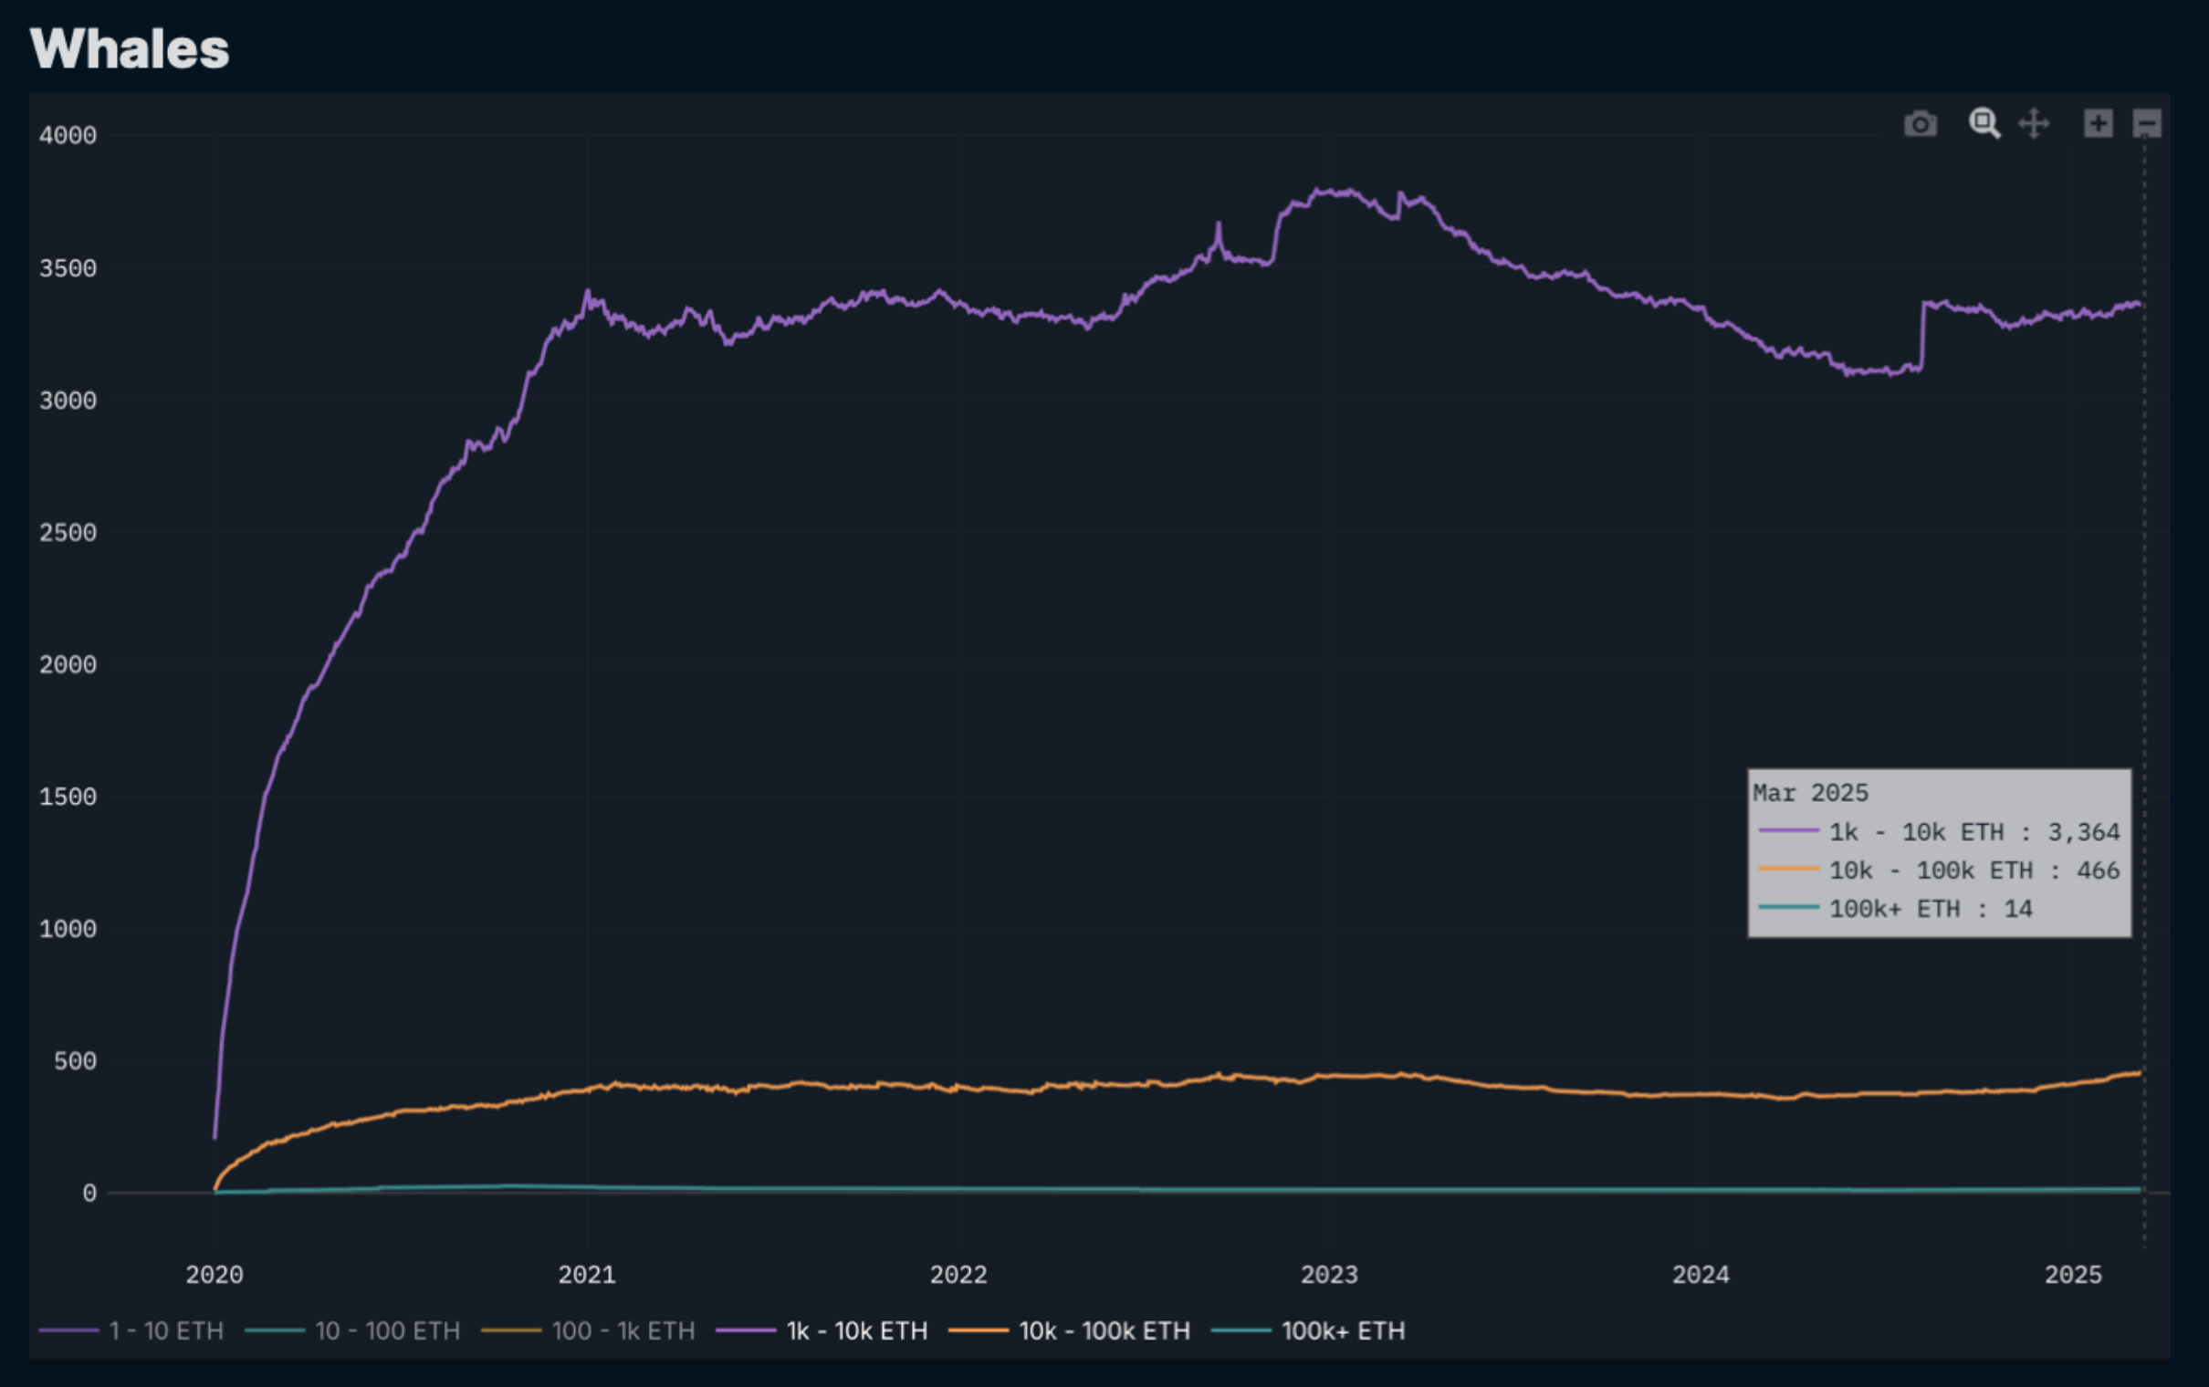Viewport: 2209px width, 1387px height.
Task: Click the Whales chart title
Action: click(x=130, y=48)
